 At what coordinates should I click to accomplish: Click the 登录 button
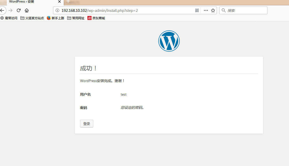(x=87, y=124)
